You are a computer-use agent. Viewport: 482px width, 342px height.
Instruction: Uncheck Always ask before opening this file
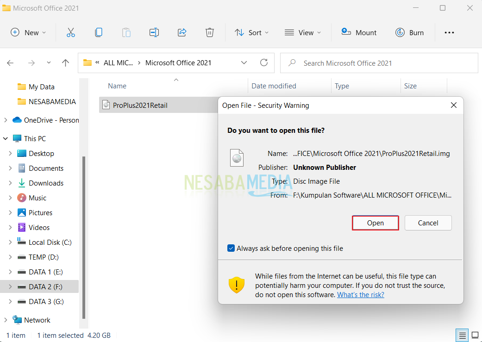231,248
